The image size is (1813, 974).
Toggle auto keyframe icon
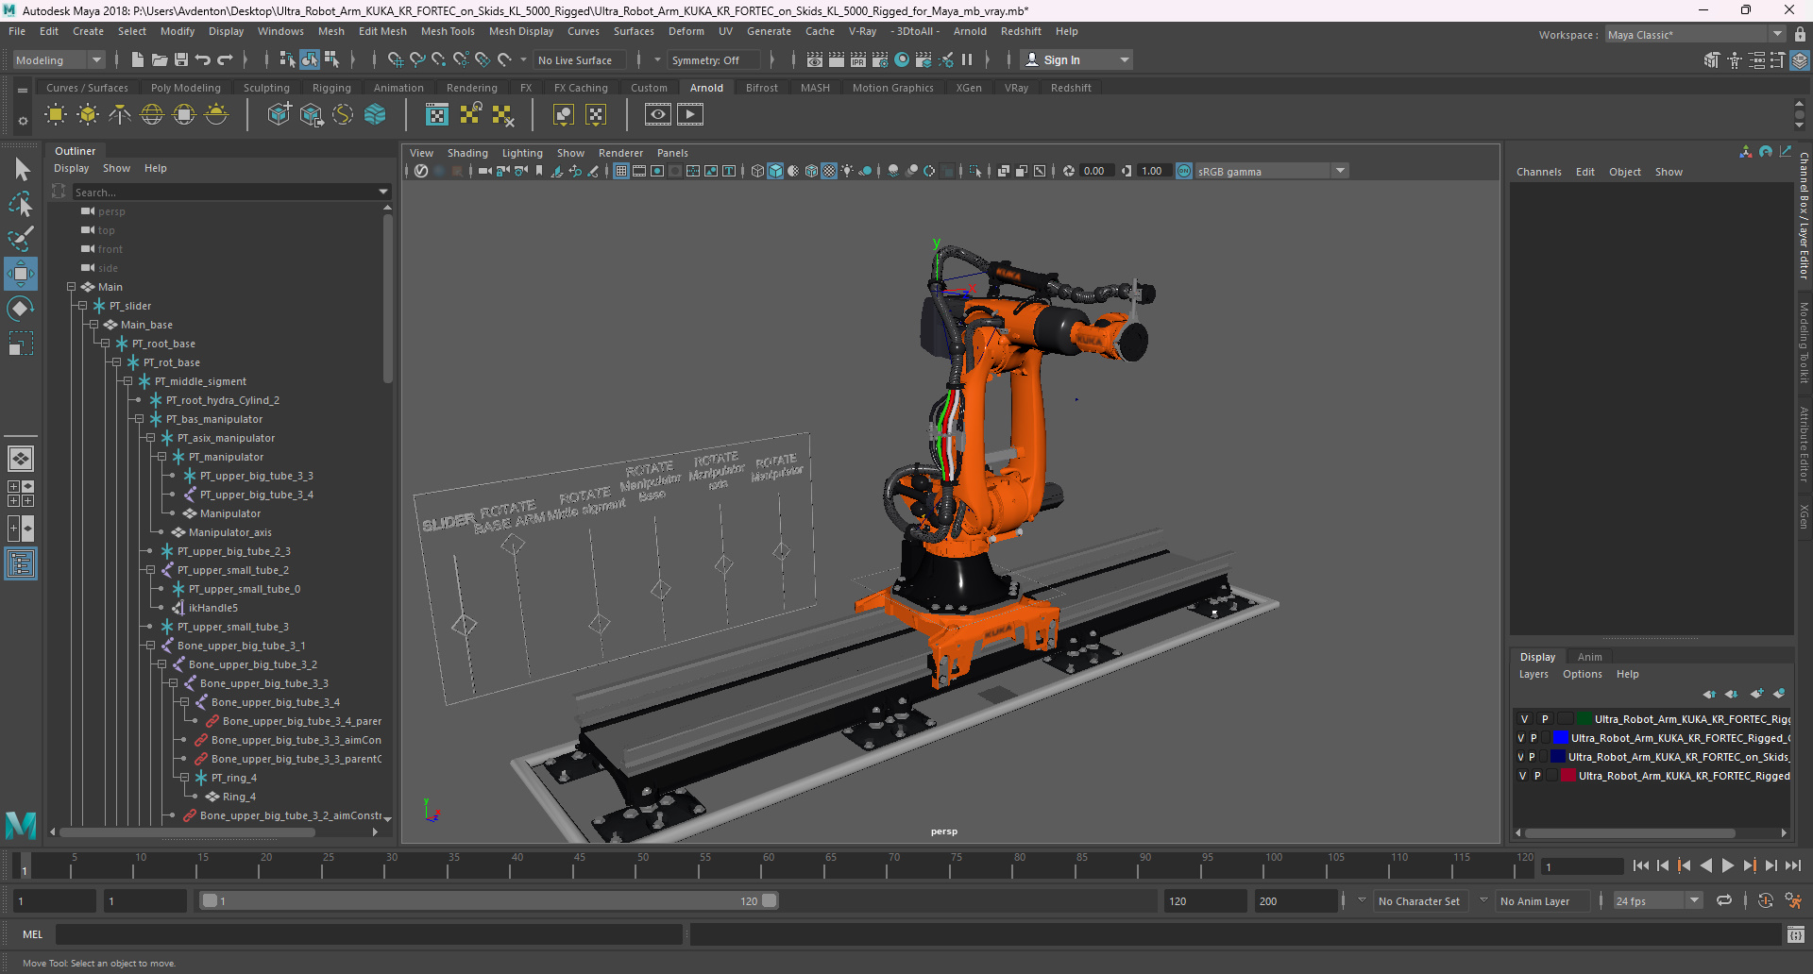click(x=1766, y=900)
